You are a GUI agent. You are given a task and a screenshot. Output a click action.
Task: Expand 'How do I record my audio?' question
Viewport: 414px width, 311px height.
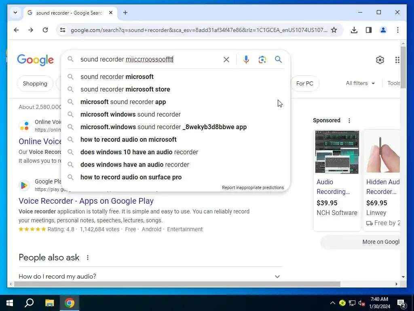pyautogui.click(x=150, y=276)
